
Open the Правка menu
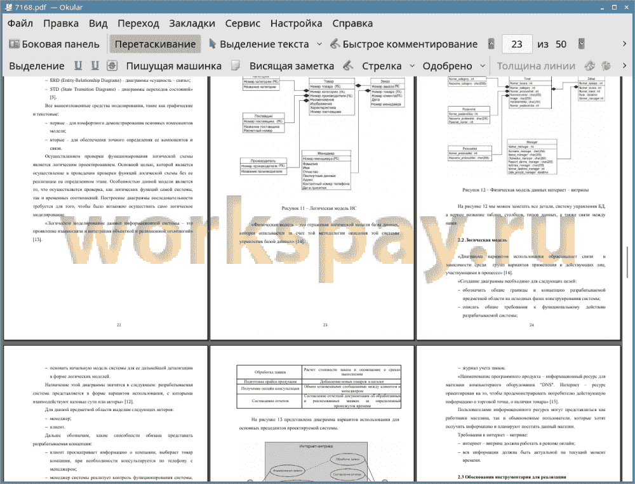coord(61,23)
